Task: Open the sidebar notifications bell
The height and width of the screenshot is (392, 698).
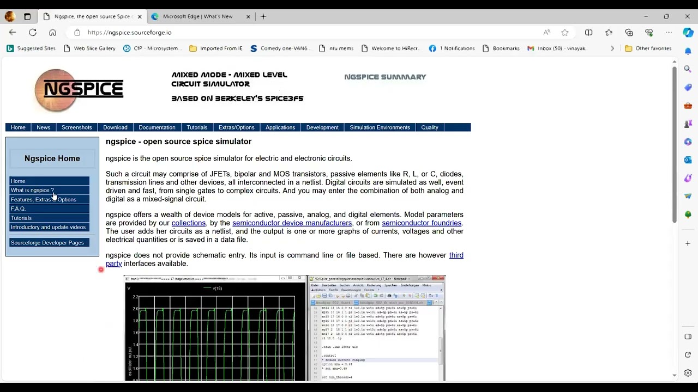Action: tap(688, 51)
